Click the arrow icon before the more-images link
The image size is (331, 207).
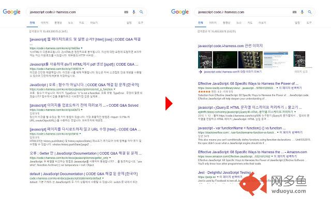coord(200,72)
